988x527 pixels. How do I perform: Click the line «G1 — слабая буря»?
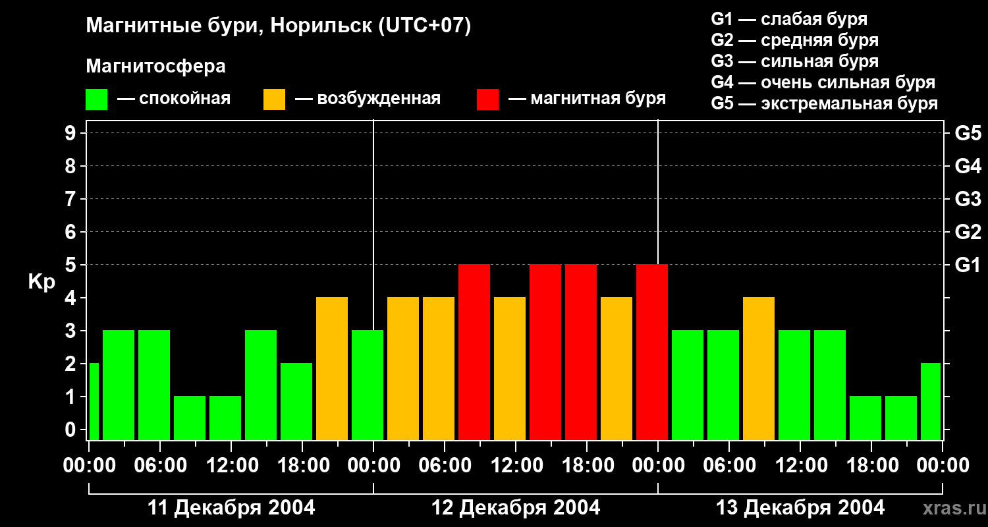coord(789,19)
